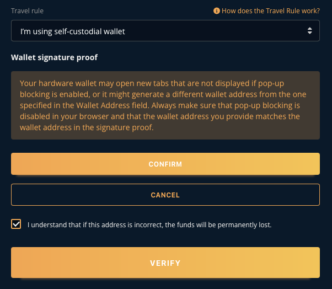Image resolution: width=332 pixels, height=289 pixels.
Task: Click the word CONFIRM on the gradient button
Action: coord(165,164)
